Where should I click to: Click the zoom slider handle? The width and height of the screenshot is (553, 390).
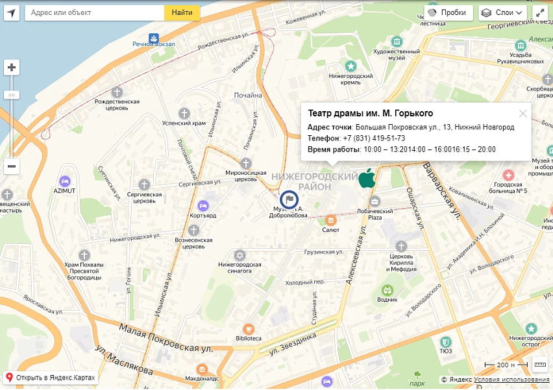tap(12, 95)
